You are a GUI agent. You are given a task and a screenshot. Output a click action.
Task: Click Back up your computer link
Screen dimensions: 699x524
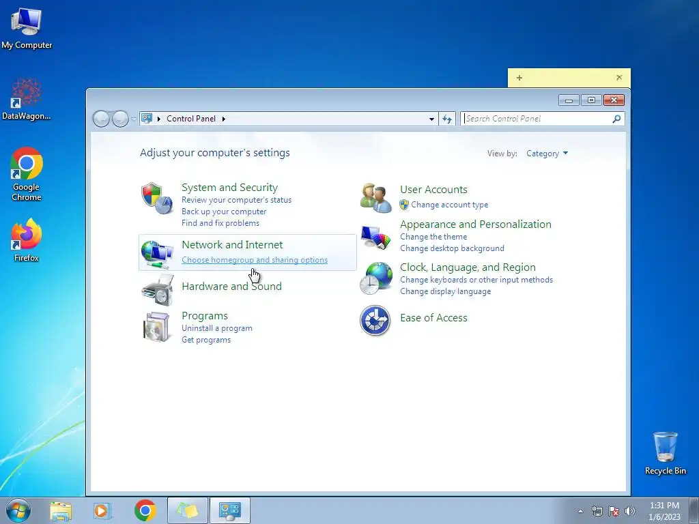pos(224,212)
